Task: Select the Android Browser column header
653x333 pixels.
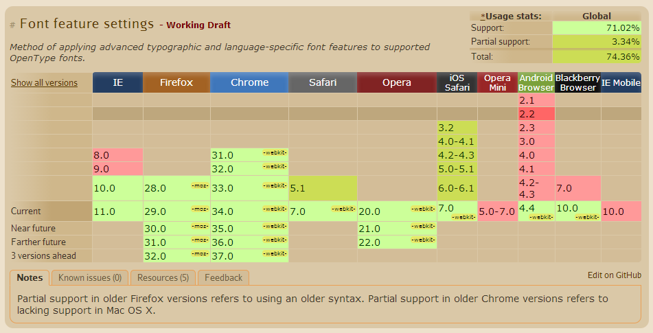Action: [536, 82]
